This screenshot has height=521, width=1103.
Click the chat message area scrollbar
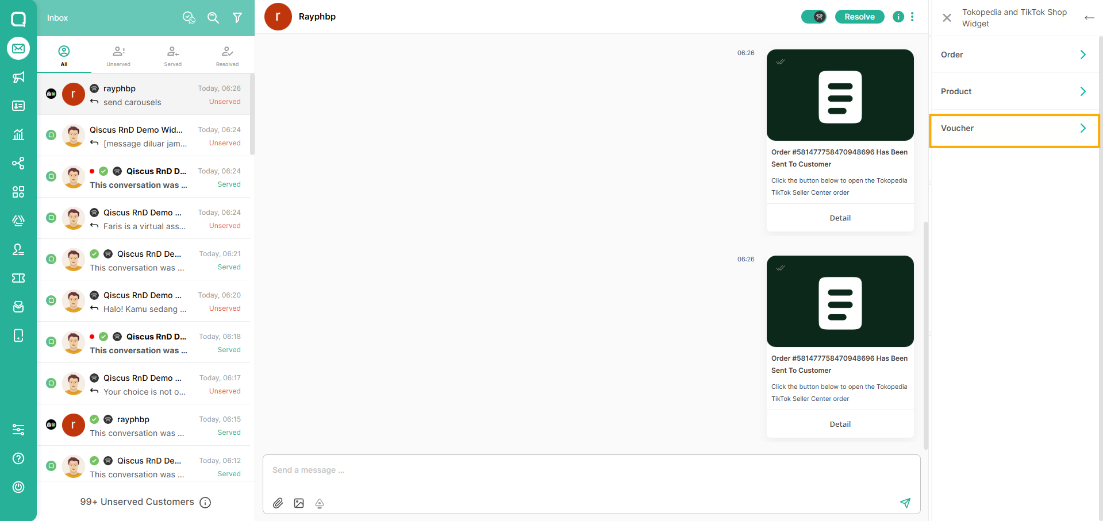925,335
